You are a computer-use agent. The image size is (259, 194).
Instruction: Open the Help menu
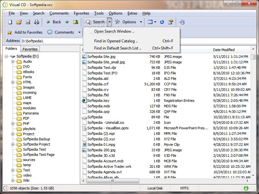click(146, 13)
